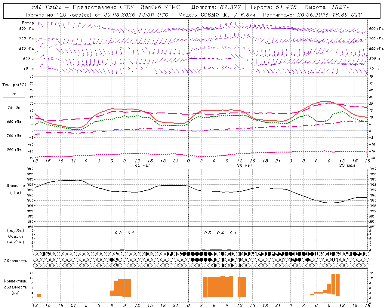Click the Тем-ра(°C) axis title
This screenshot has width=385, height=308.
click(x=14, y=85)
